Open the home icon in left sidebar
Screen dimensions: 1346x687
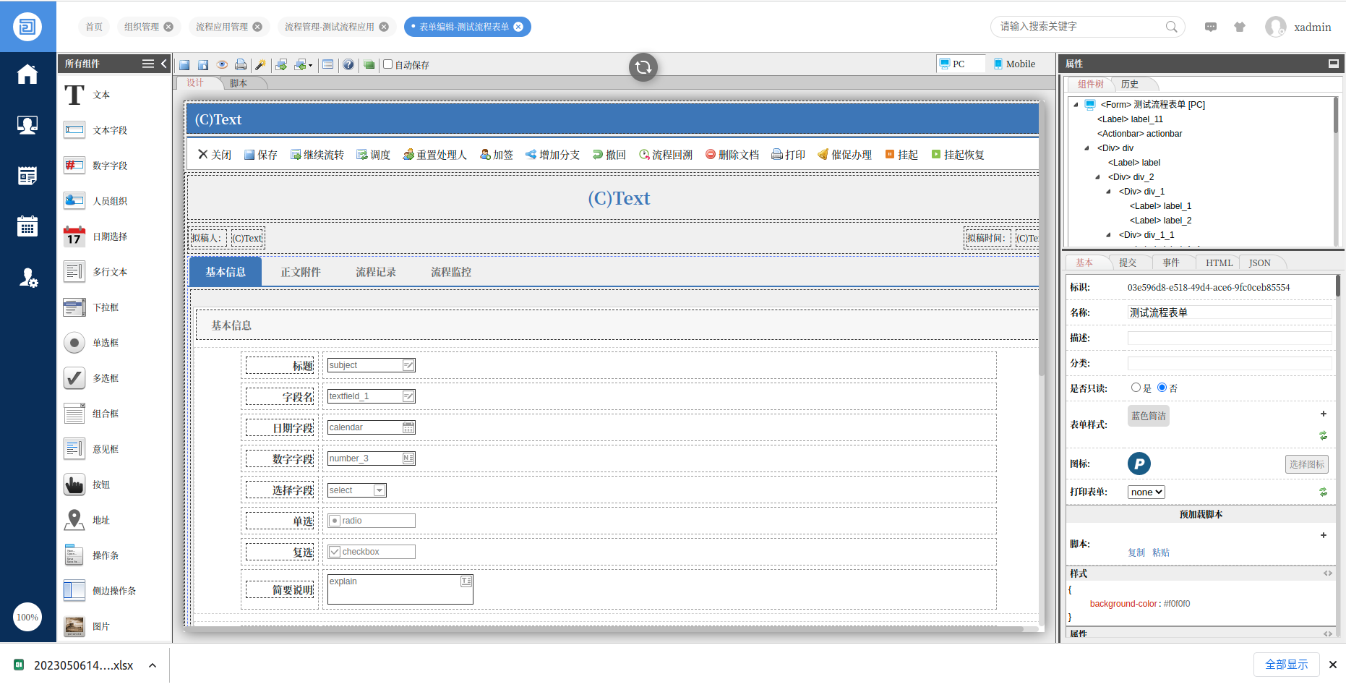coord(27,74)
